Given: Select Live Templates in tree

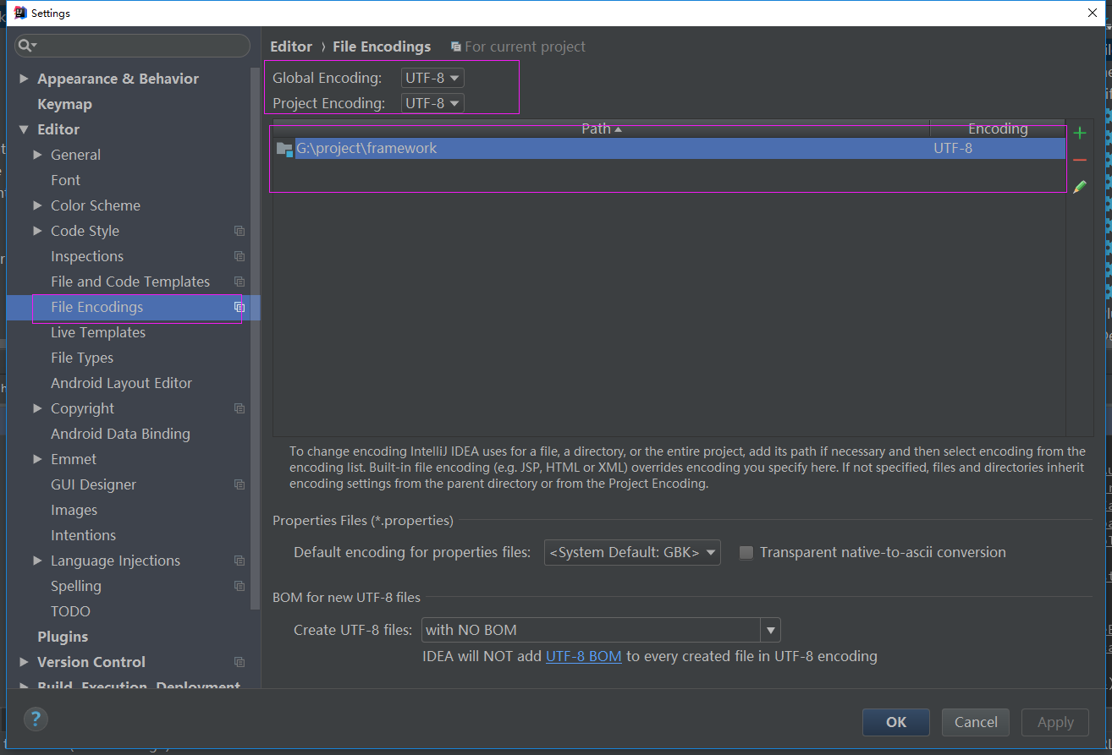Looking at the screenshot, I should coord(98,332).
